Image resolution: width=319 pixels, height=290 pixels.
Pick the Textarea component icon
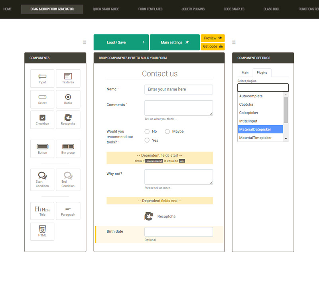point(68,78)
